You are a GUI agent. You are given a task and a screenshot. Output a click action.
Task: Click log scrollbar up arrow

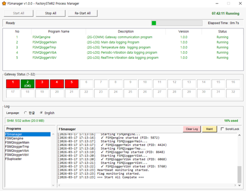(x=240, y=135)
